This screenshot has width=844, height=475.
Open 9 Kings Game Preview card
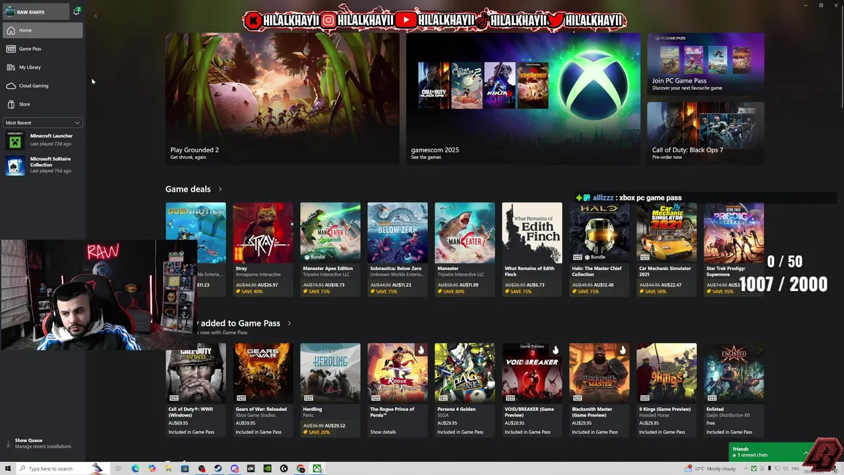(667, 390)
